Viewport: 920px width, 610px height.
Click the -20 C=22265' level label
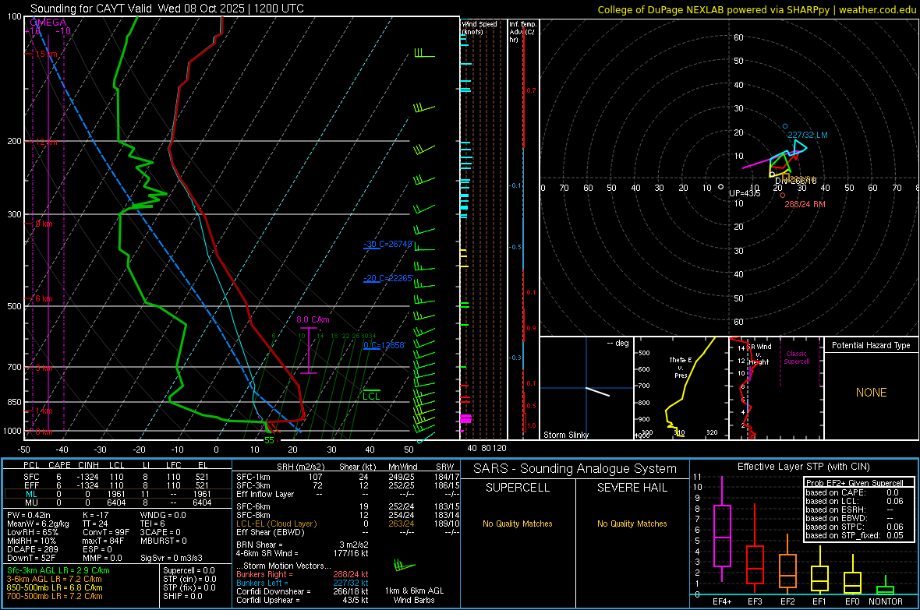388,278
